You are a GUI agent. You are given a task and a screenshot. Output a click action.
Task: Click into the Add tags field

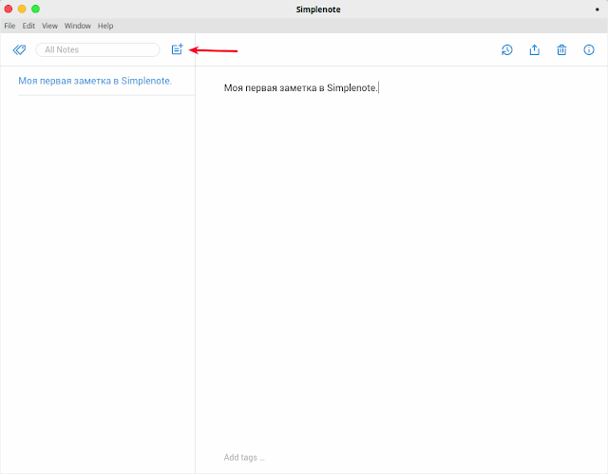point(244,457)
